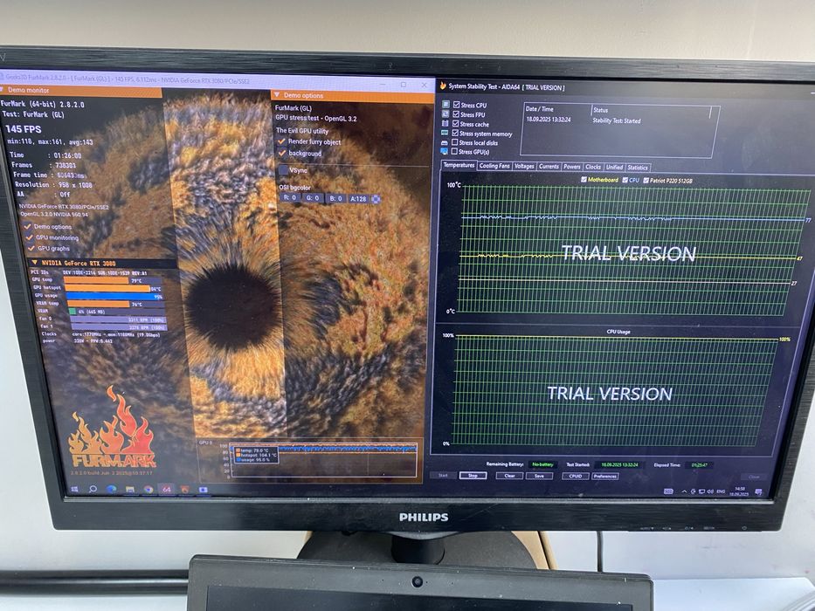Click the R: 0 color value field
This screenshot has width=815, height=611.
pos(289,197)
